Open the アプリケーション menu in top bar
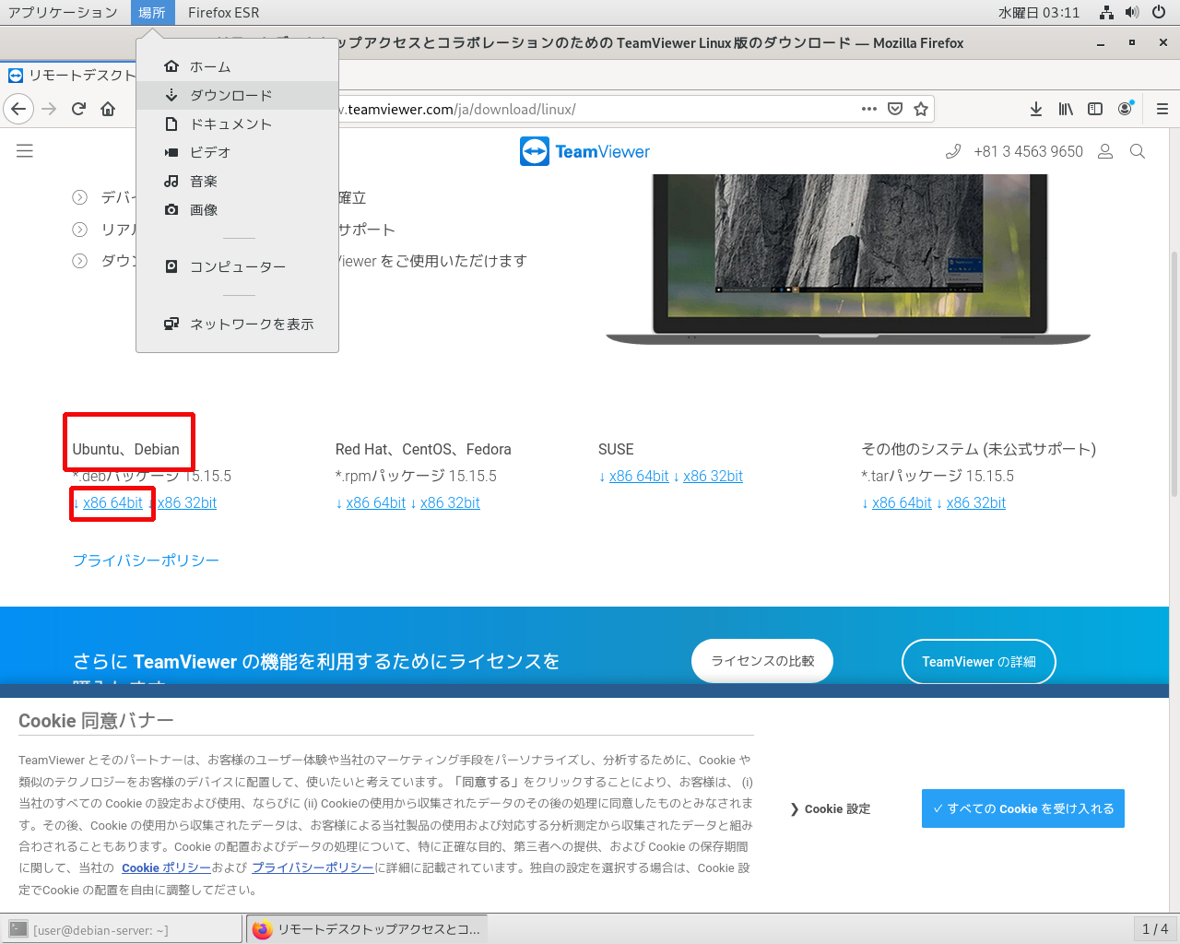This screenshot has width=1180, height=944. pos(63,12)
